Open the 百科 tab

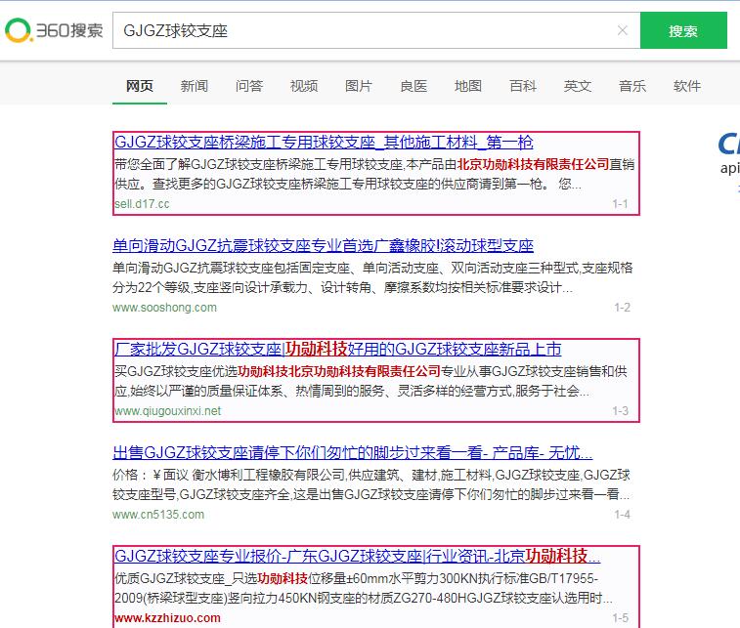tap(523, 86)
